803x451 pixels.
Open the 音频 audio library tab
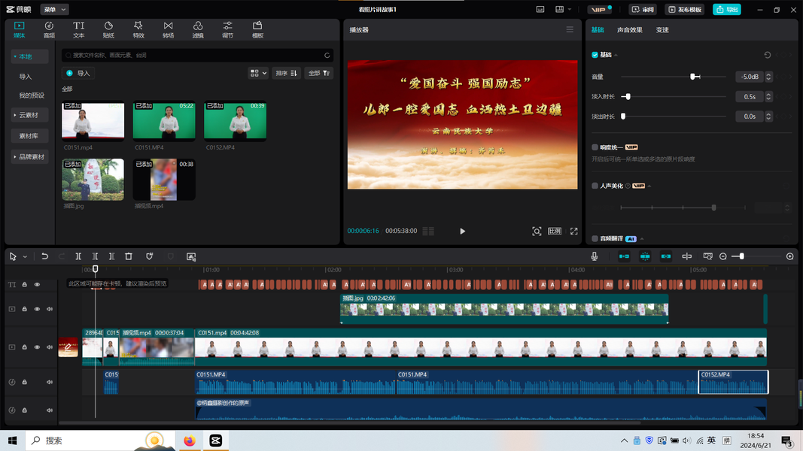(x=49, y=29)
